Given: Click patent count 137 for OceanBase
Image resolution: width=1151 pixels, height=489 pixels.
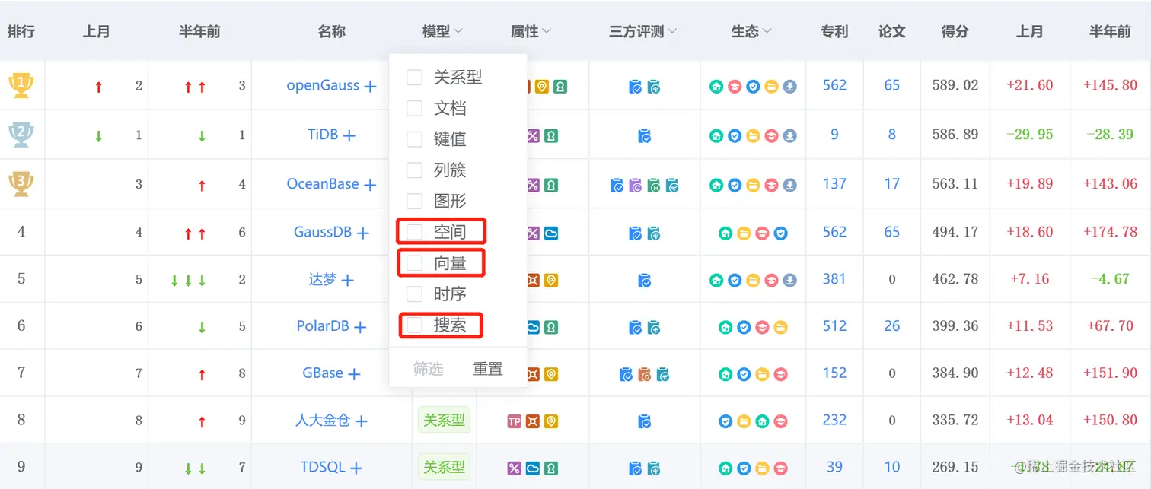Looking at the screenshot, I should pos(834,183).
